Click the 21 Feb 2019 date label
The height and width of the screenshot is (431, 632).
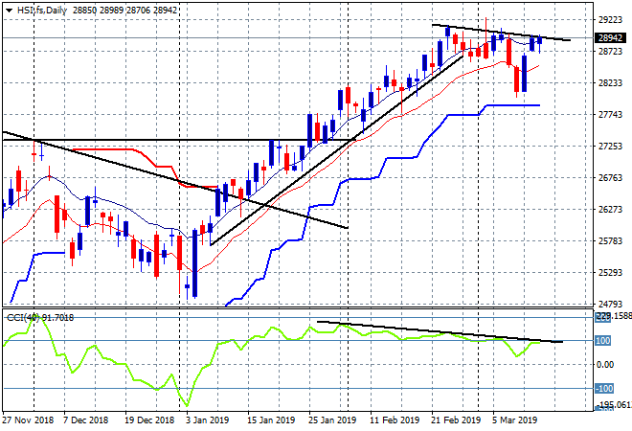456,420
